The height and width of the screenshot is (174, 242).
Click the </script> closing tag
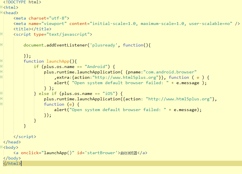click(x=25, y=137)
